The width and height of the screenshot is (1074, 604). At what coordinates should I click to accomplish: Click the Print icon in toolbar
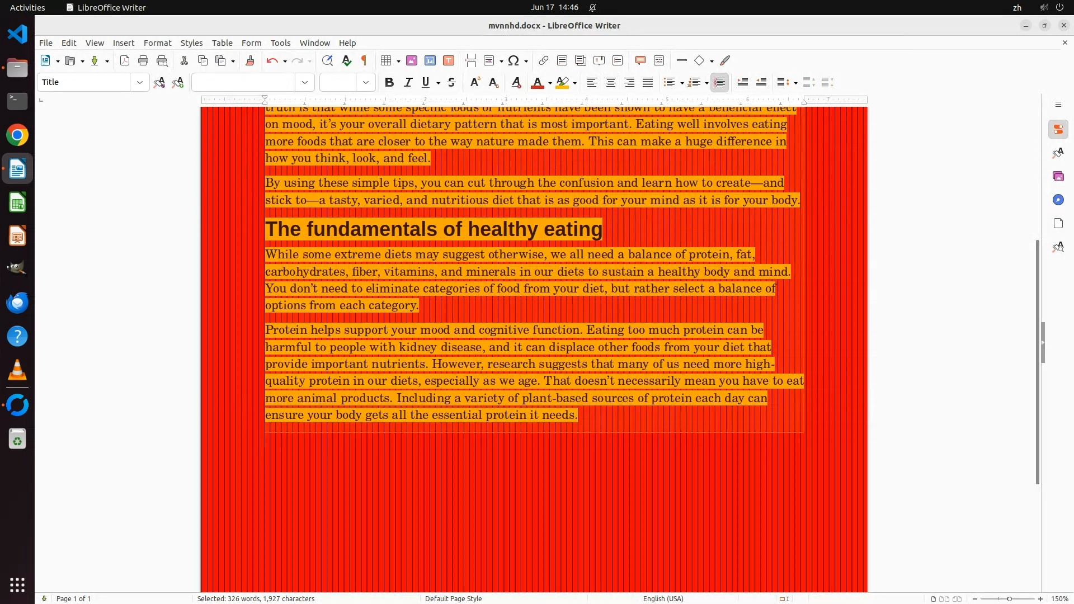(x=143, y=61)
